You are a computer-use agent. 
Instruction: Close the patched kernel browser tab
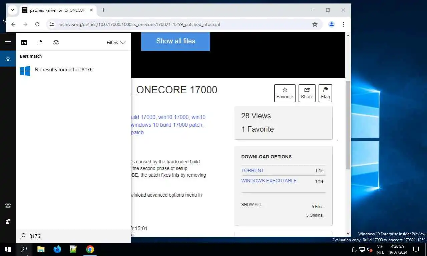tap(91, 10)
